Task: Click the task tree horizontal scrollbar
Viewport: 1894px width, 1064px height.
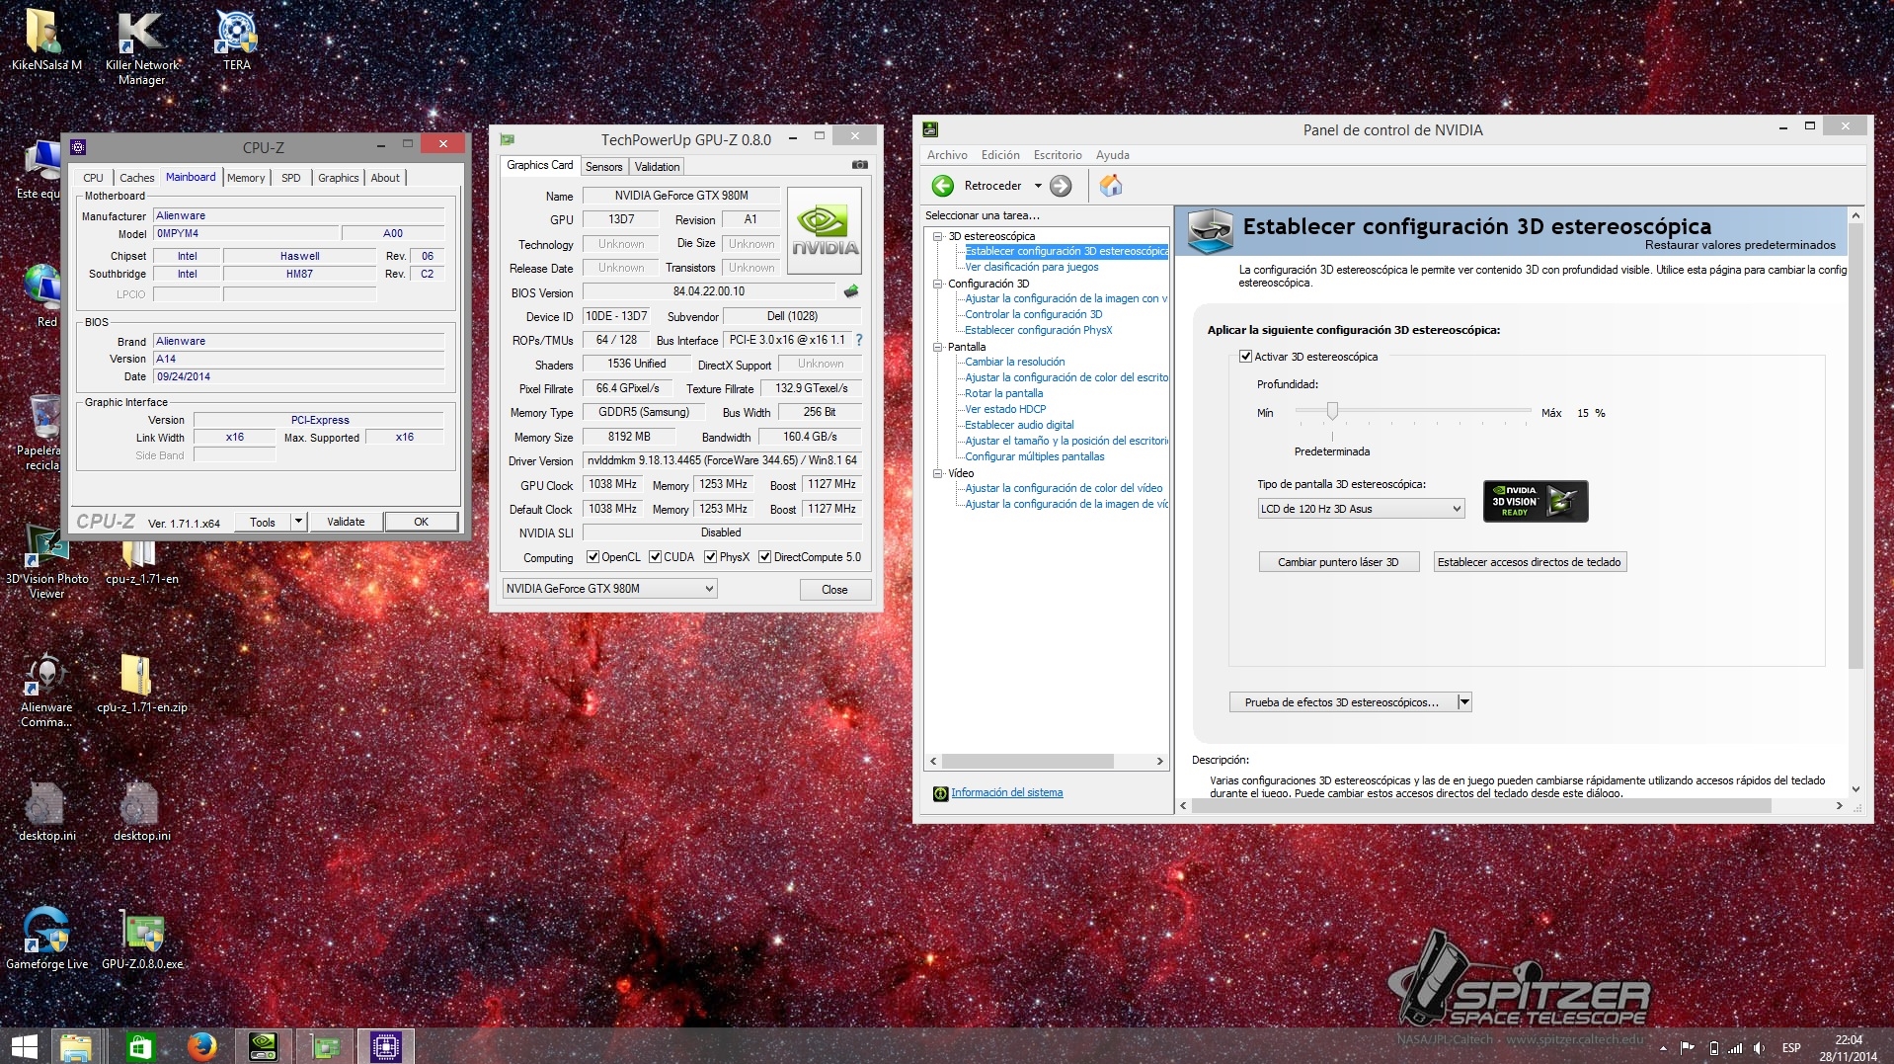Action: 1027,762
